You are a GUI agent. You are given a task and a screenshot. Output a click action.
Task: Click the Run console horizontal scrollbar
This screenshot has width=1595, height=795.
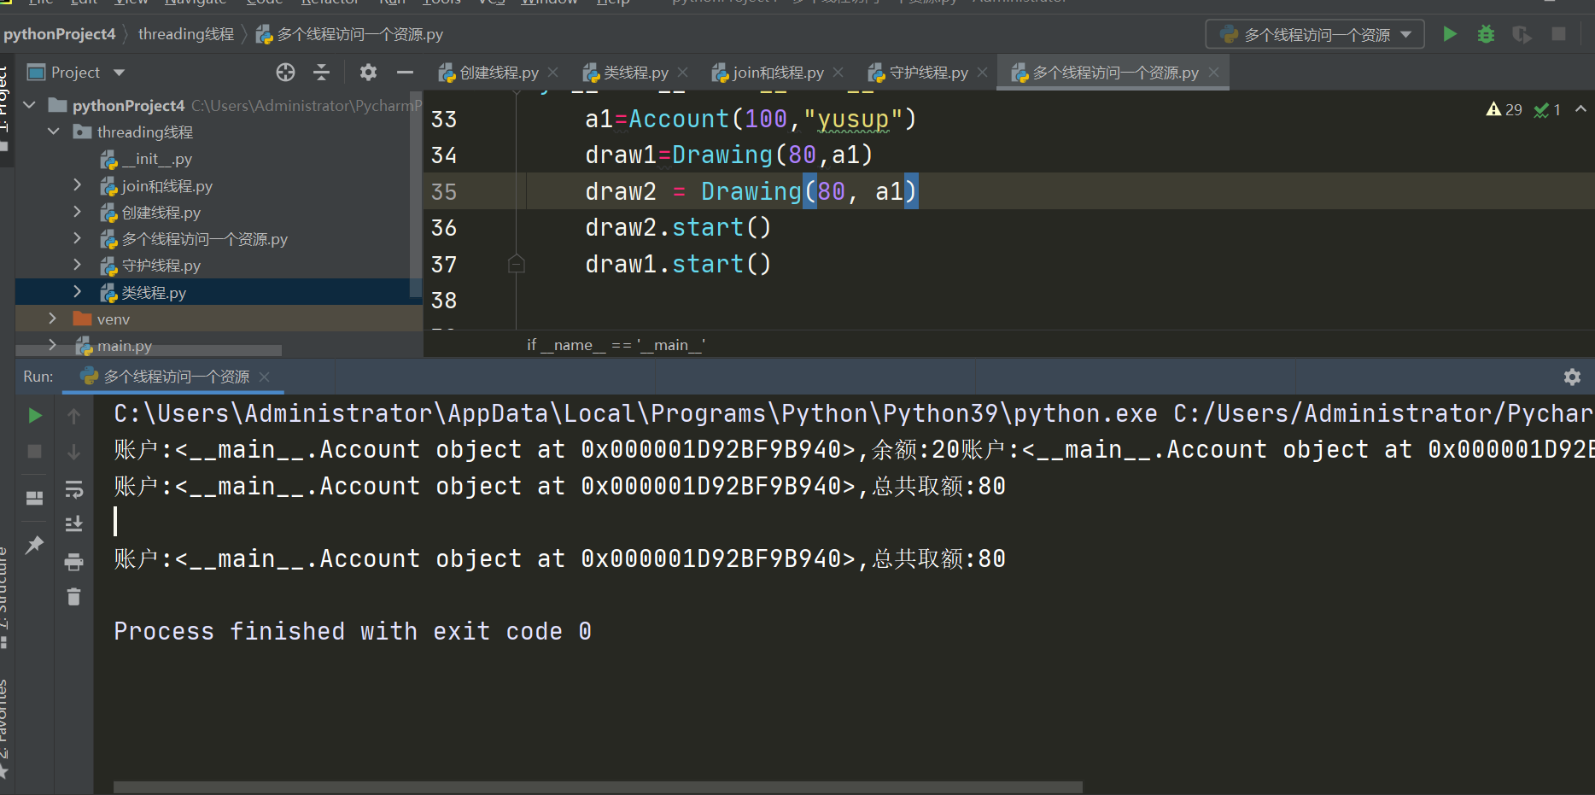[598, 786]
